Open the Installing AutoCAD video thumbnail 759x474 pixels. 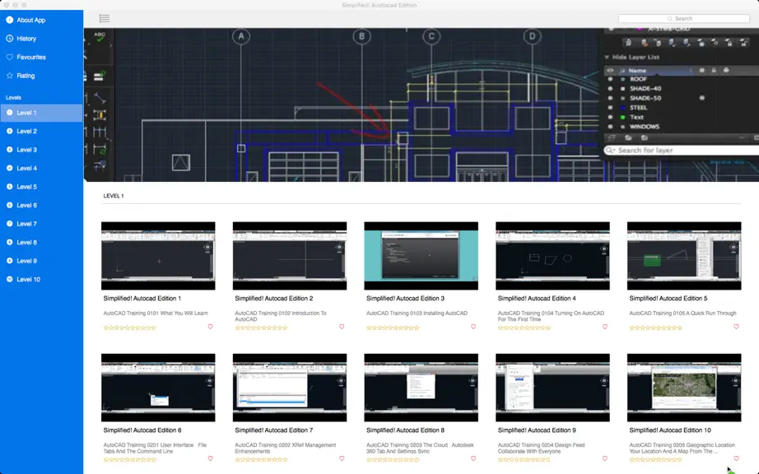(x=421, y=256)
